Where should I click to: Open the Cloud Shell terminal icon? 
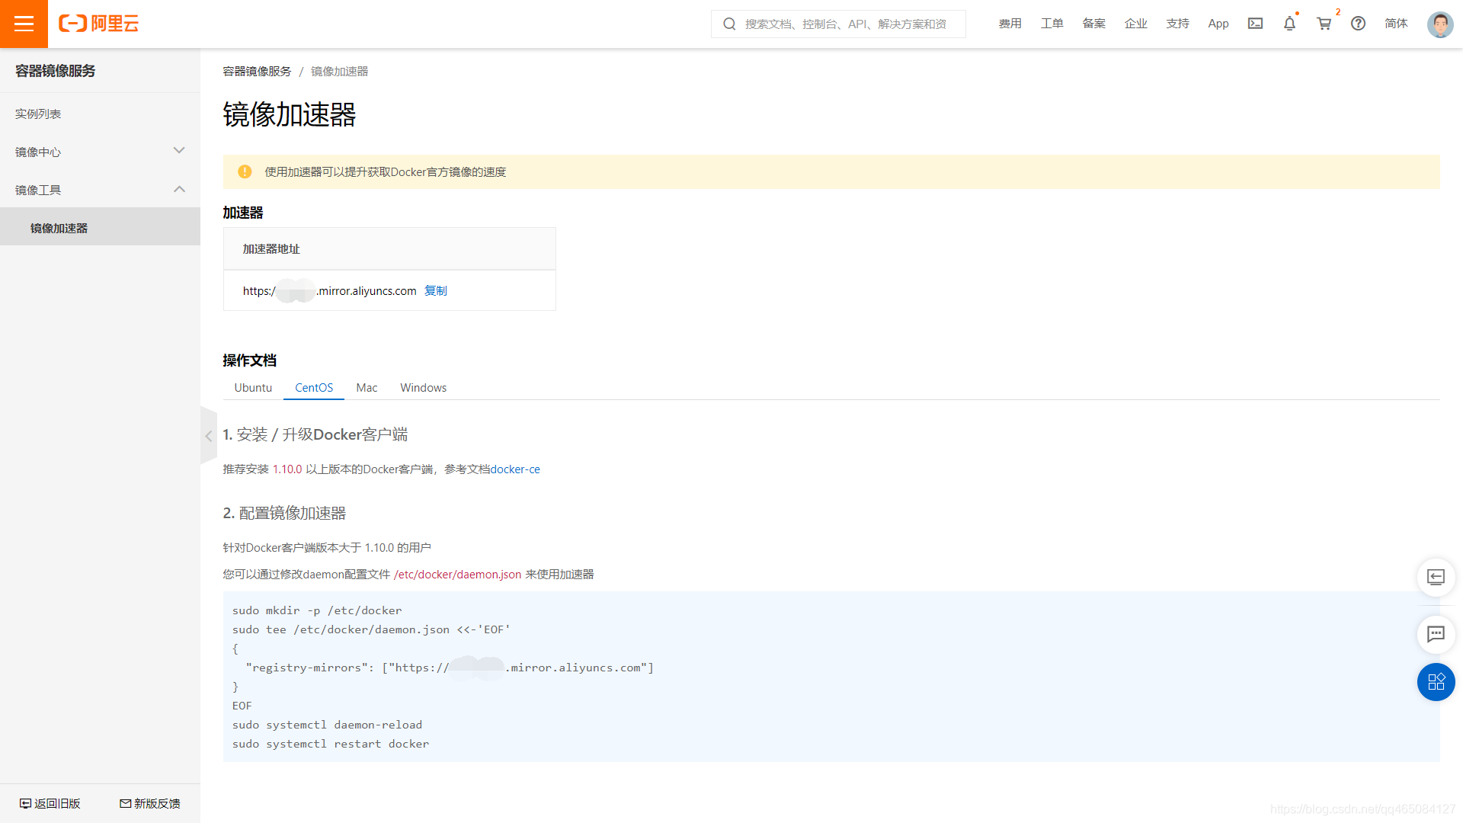click(1255, 24)
